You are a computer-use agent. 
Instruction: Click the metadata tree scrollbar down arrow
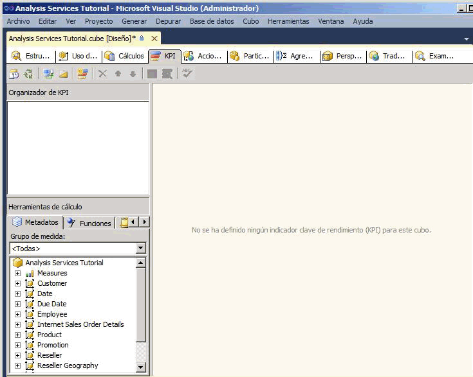(141, 367)
